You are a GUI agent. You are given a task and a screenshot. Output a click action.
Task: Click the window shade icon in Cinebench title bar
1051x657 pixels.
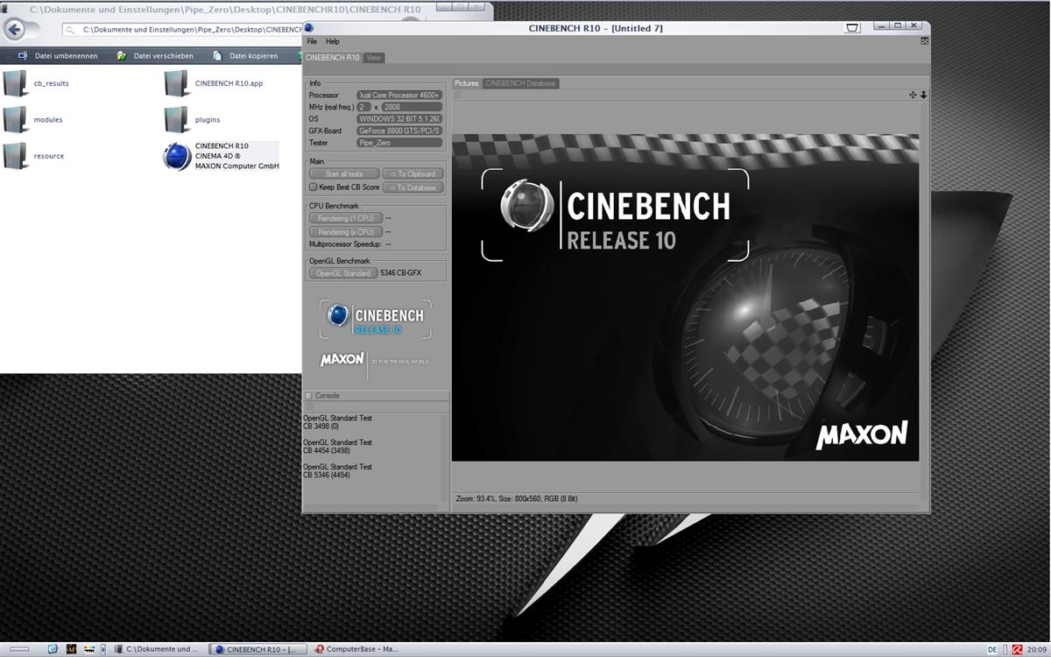(852, 28)
